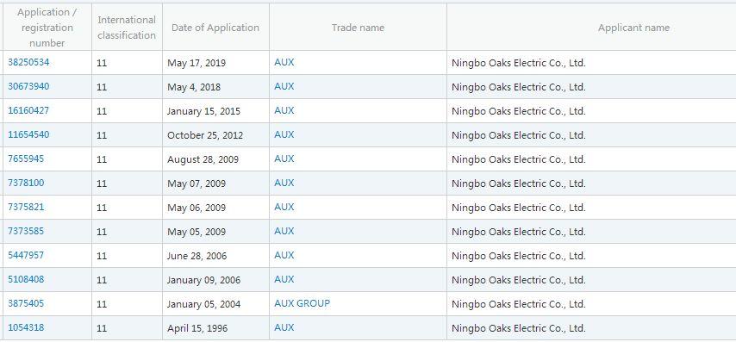Click classification 11 in the 11654540 row
Screen dimensions: 736x342
102,135
